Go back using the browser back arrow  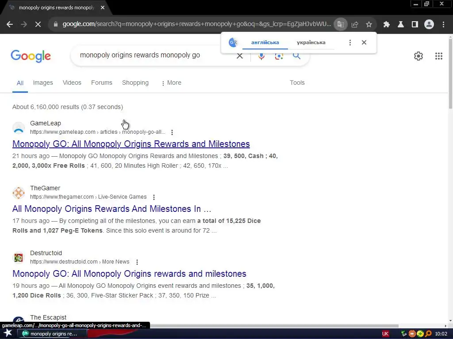[x=10, y=24]
